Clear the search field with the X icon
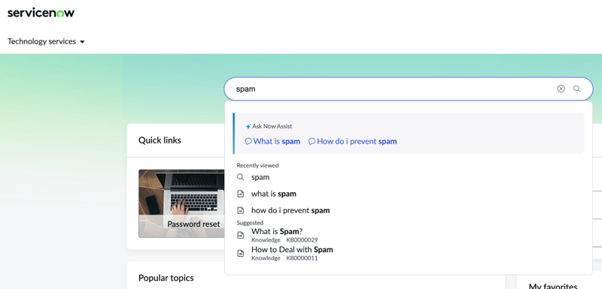 point(561,89)
